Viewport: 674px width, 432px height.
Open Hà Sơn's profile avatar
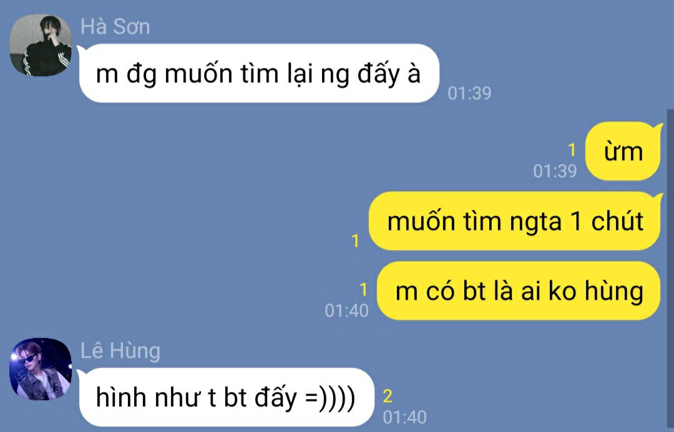click(x=41, y=45)
